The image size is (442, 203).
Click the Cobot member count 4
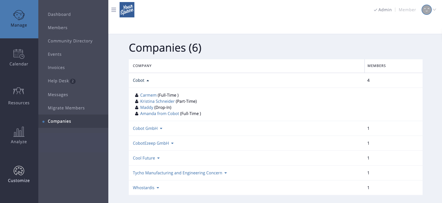click(368, 80)
